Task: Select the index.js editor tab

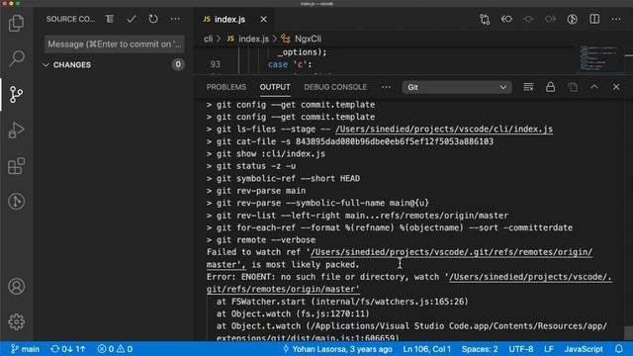Action: [229, 20]
